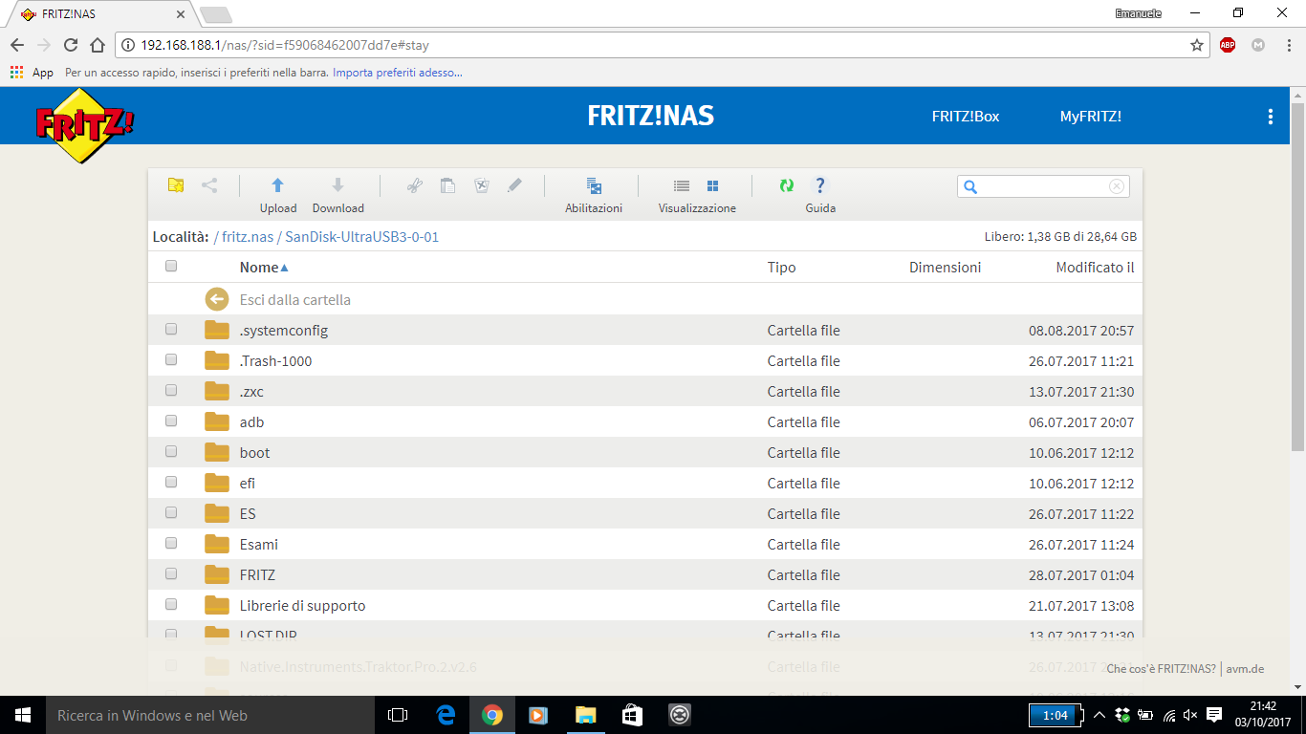Image resolution: width=1306 pixels, height=734 pixels.
Task: Check the Librerie di supporto checkbox
Action: pos(171,605)
